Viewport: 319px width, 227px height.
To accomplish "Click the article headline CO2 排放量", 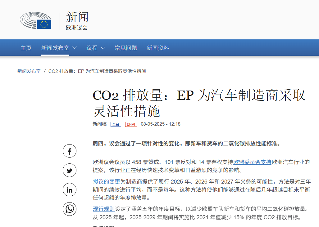I will coord(199,103).
